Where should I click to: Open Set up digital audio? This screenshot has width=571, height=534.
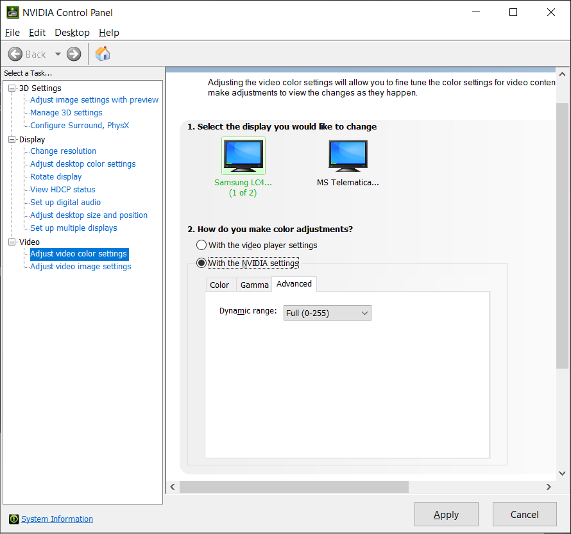[x=65, y=202]
